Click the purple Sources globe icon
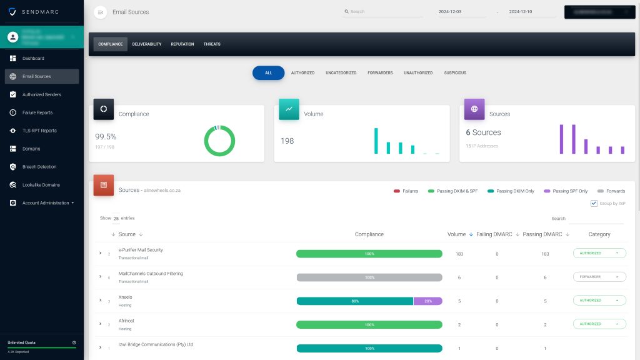 (474, 109)
